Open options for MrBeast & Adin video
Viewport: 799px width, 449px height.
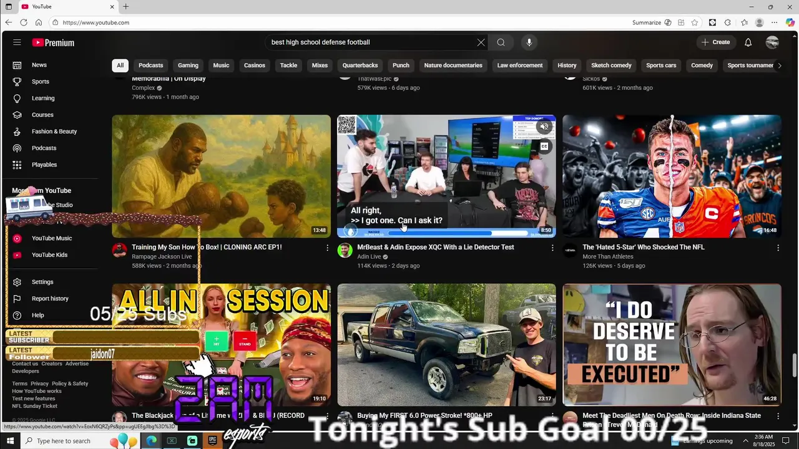pos(552,248)
